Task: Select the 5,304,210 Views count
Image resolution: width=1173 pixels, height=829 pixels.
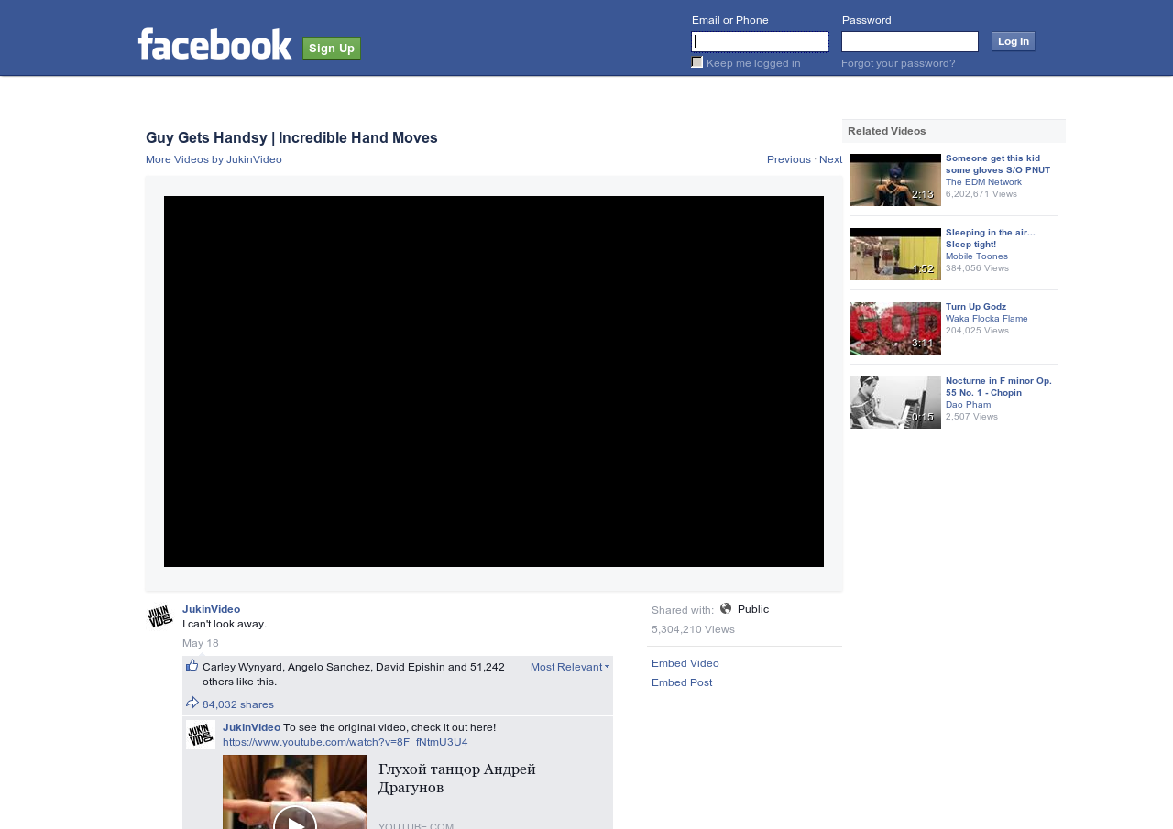Action: coord(693,629)
